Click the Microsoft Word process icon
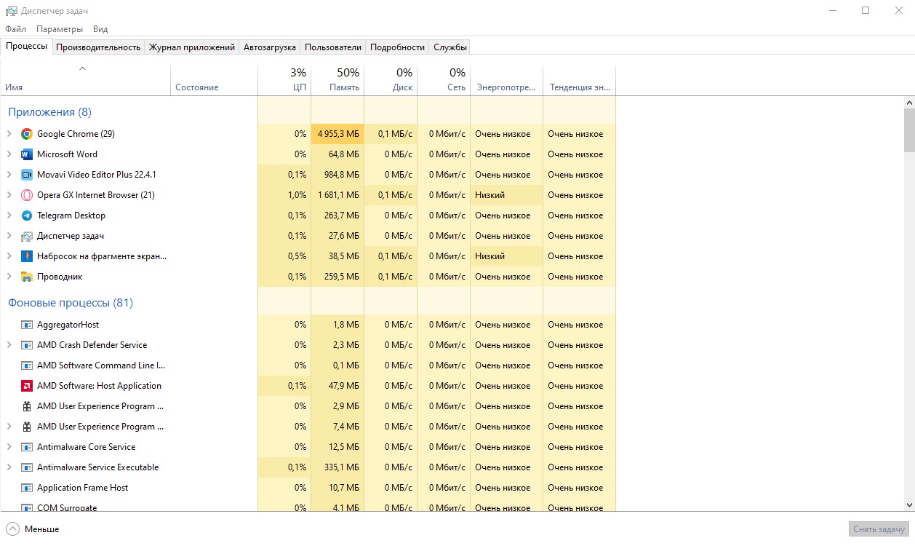The width and height of the screenshot is (915, 546). (27, 154)
